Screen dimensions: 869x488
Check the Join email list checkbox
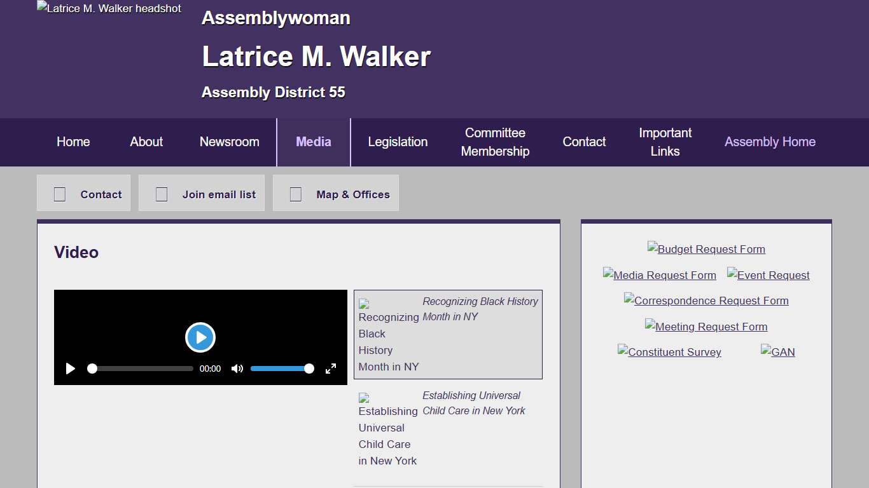coord(161,194)
